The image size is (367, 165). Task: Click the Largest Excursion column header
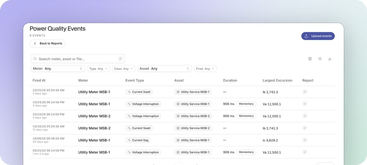pos(277,80)
